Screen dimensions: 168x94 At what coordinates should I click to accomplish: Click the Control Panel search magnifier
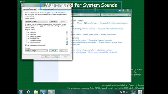coord(129,15)
